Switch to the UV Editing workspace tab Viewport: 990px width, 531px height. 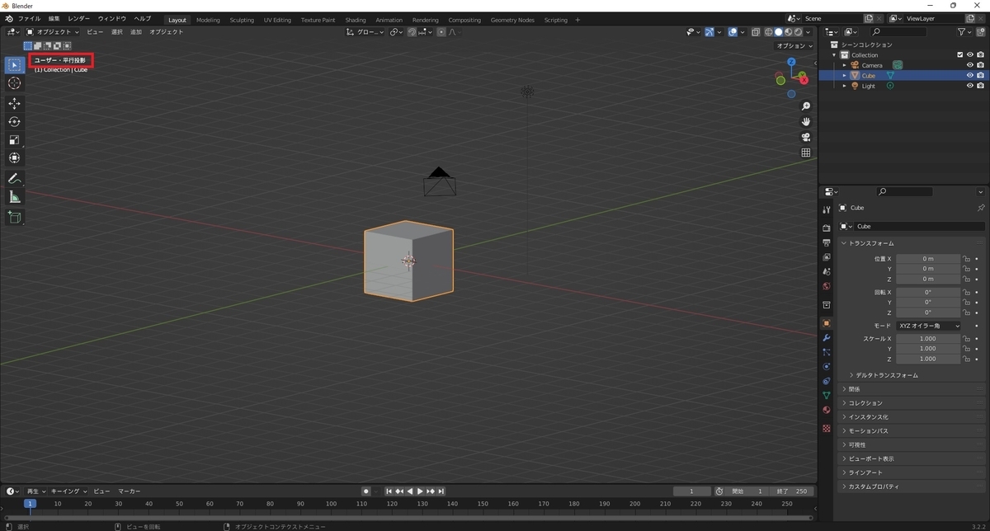coord(277,20)
